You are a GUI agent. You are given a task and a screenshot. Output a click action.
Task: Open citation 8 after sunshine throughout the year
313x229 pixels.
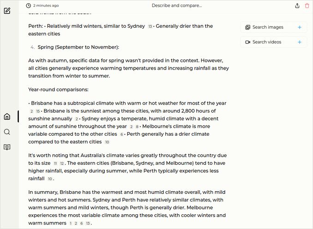click(x=137, y=127)
